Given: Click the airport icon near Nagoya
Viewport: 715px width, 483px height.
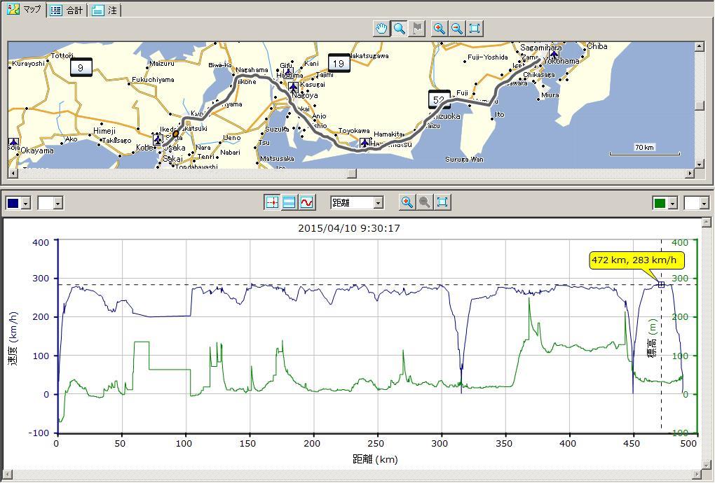Looking at the screenshot, I should (x=293, y=87).
